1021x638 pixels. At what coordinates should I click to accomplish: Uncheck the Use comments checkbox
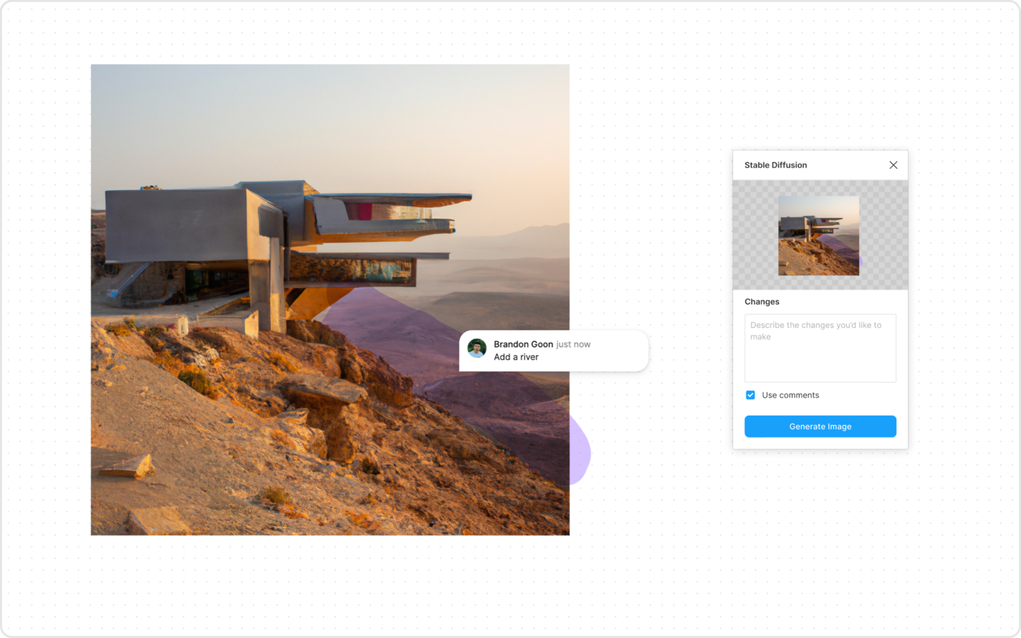750,395
